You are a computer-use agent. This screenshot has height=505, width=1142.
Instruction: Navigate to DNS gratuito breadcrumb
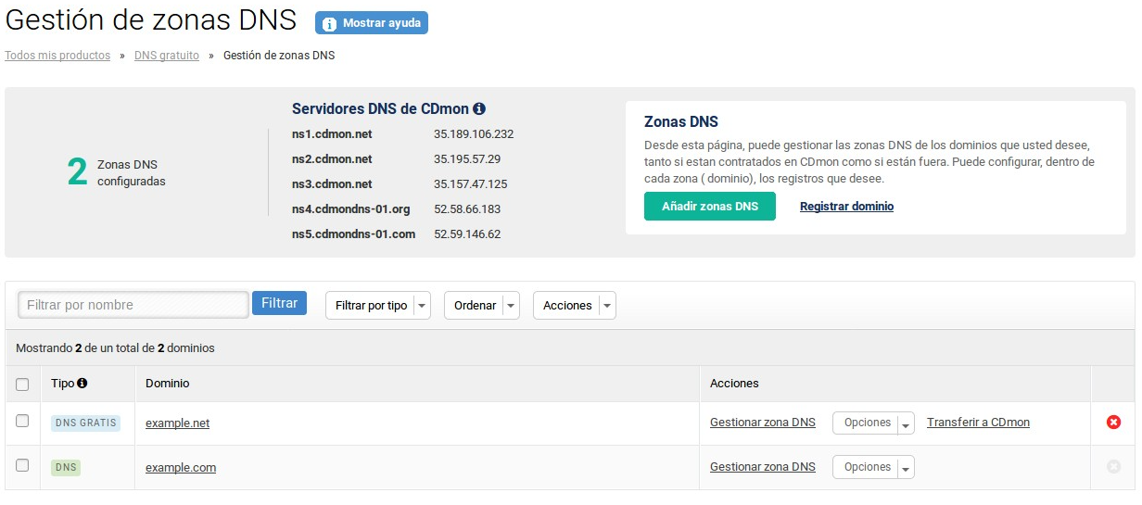[167, 56]
